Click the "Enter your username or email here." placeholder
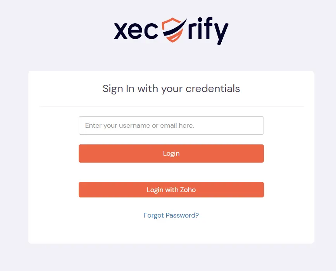 (140, 125)
